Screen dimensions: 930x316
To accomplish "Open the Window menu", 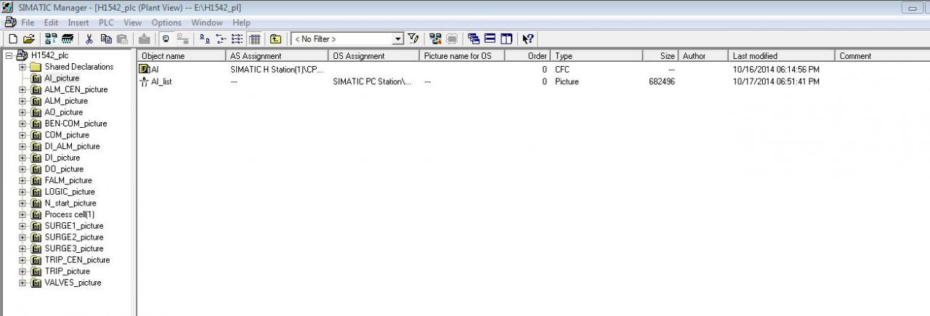I will click(x=207, y=23).
